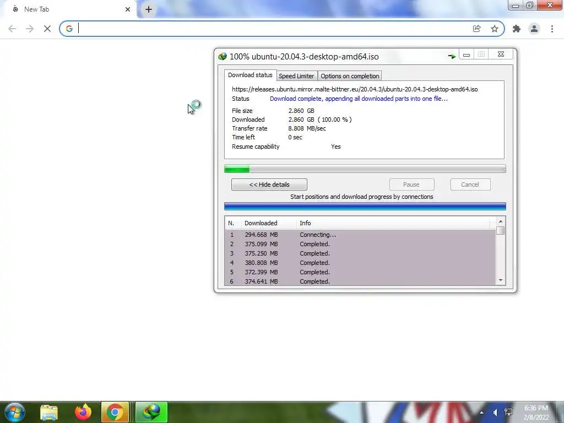
Task: Launch Firefox from taskbar
Action: [x=83, y=412]
